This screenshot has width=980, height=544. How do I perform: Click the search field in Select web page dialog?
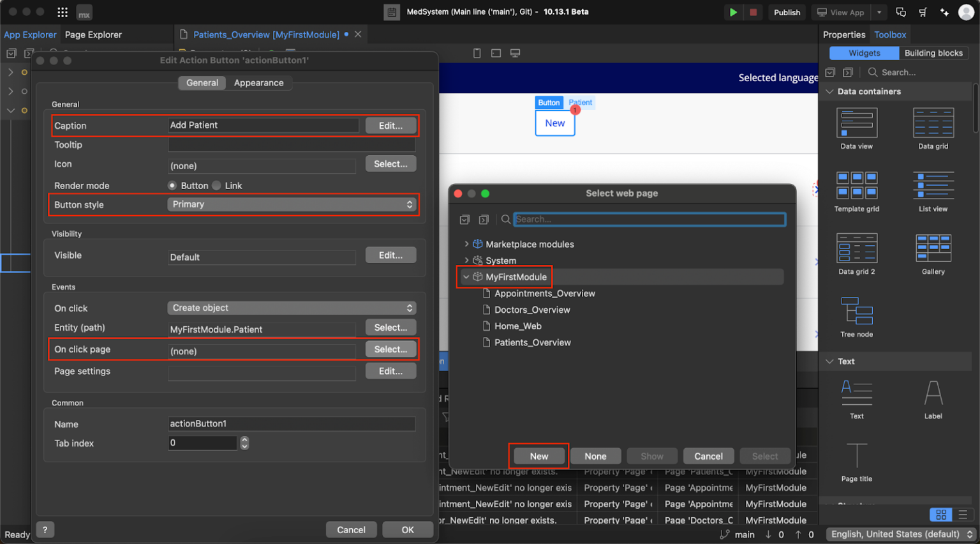[x=650, y=219]
